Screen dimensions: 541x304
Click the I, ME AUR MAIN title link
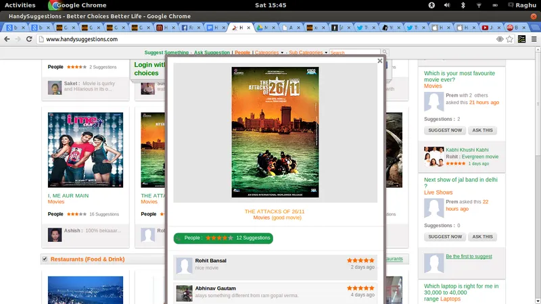68,196
